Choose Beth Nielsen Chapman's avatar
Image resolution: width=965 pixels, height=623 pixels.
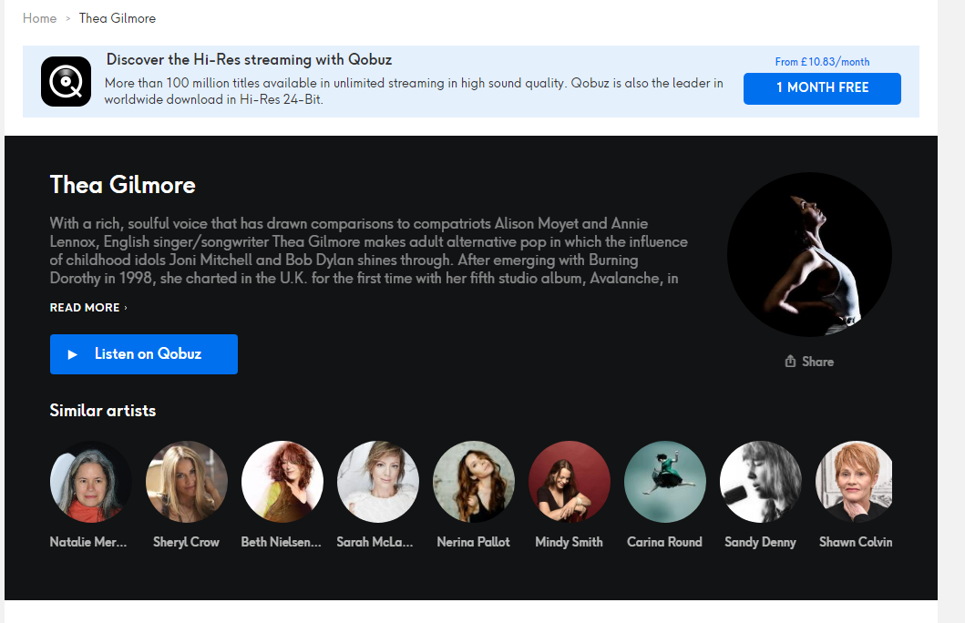[x=282, y=482]
